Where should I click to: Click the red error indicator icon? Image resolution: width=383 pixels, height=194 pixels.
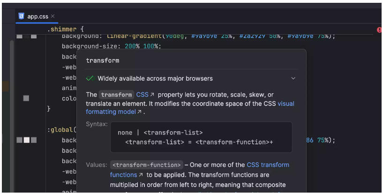point(380,30)
